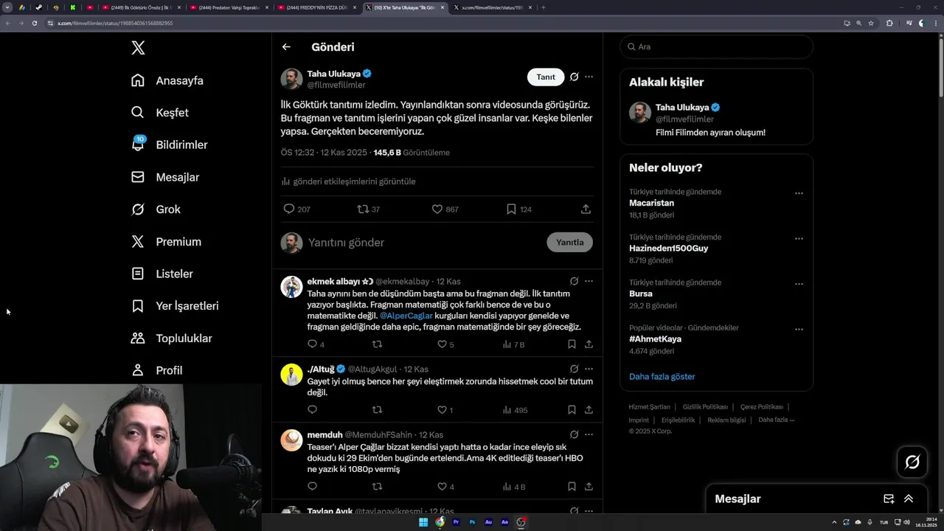
Task: Open more options on ekmek albayı's reply
Action: (589, 281)
